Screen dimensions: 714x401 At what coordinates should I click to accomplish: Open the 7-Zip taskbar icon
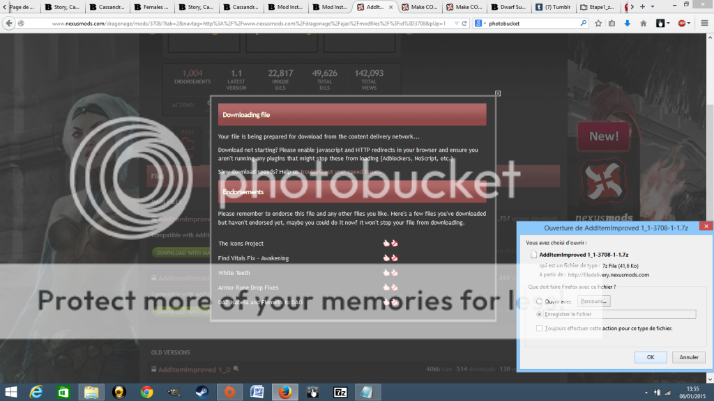340,391
